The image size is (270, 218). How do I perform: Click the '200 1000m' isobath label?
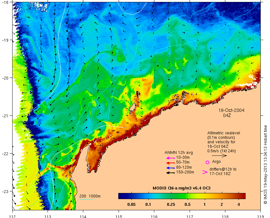pos(90,196)
